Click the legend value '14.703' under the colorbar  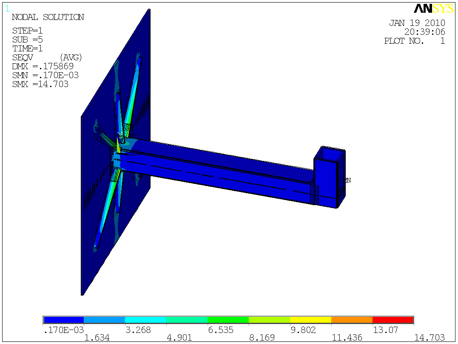pyautogui.click(x=430, y=338)
